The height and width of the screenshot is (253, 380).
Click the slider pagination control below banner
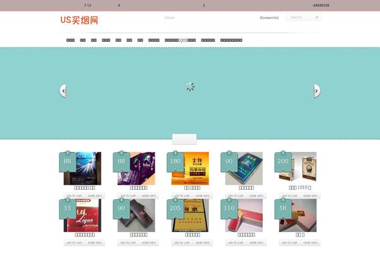click(184, 139)
